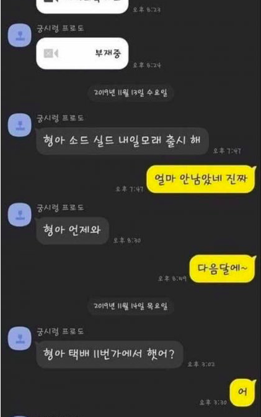Screen dimensions: 261x417
Task: Tap sender name above 소드 실드 message
Action: [x=60, y=118]
